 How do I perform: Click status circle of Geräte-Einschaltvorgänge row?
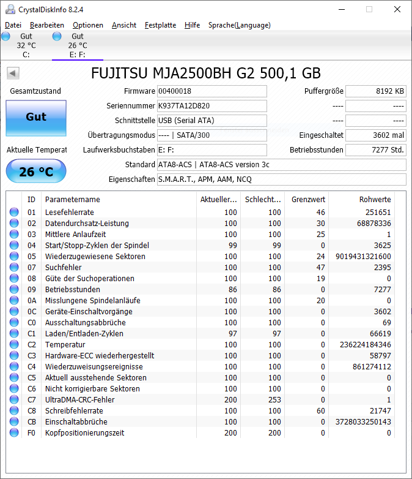pos(14,311)
